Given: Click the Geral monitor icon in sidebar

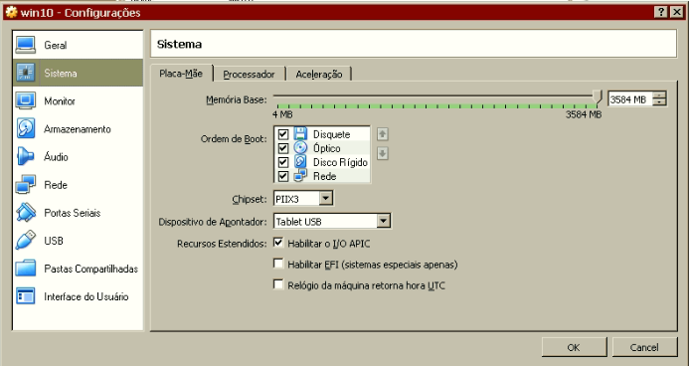Looking at the screenshot, I should (x=26, y=45).
